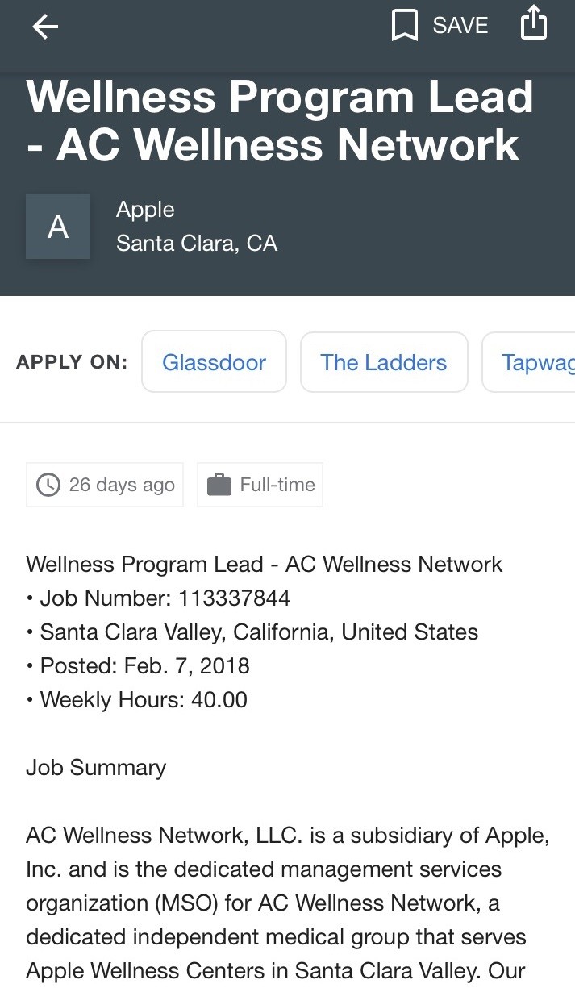Tap the back arrow icon
The image size is (575, 988).
(45, 27)
